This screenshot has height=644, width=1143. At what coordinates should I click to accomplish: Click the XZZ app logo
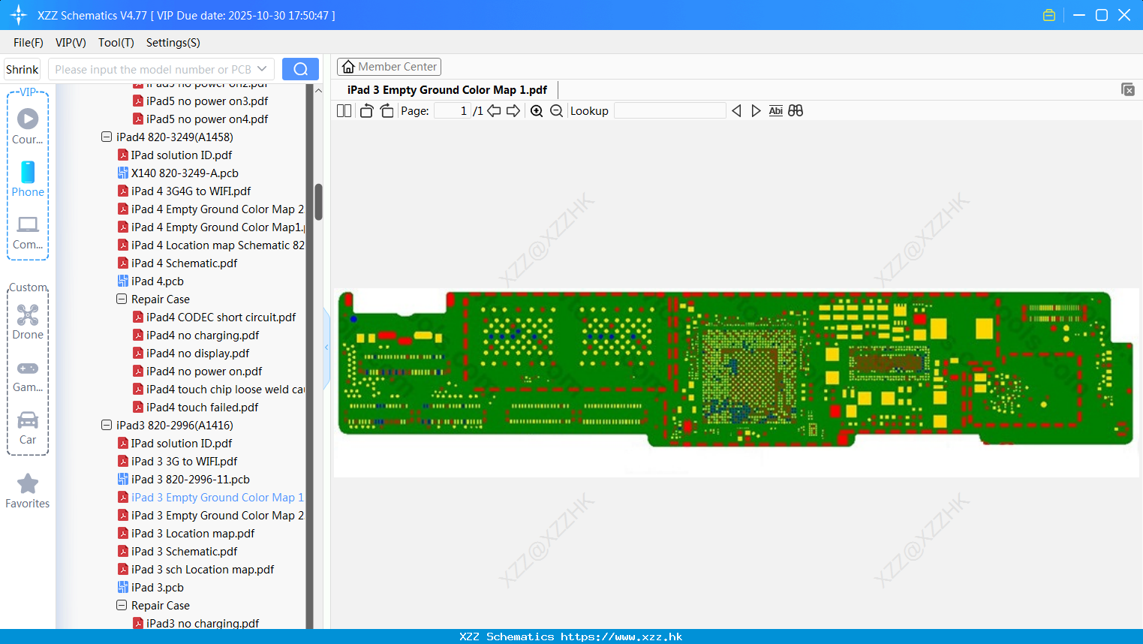pyautogui.click(x=19, y=15)
